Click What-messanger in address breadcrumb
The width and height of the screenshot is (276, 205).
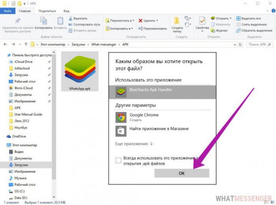pos(103,44)
